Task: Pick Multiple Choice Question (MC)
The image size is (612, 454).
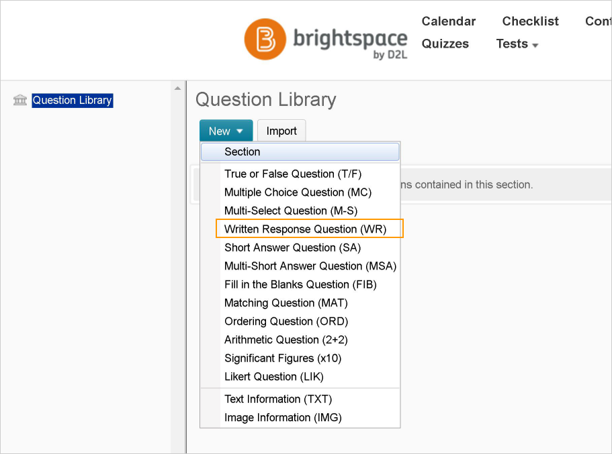Action: click(298, 192)
